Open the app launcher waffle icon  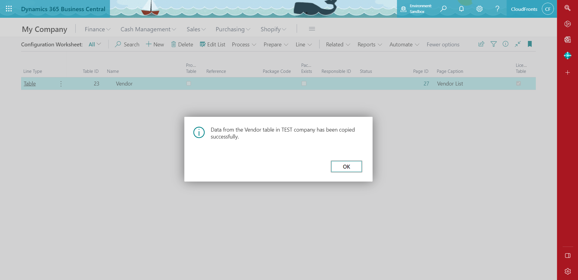[x=9, y=9]
